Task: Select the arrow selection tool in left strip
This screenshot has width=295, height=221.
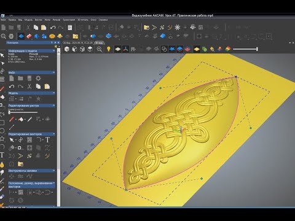Action: click(2, 55)
